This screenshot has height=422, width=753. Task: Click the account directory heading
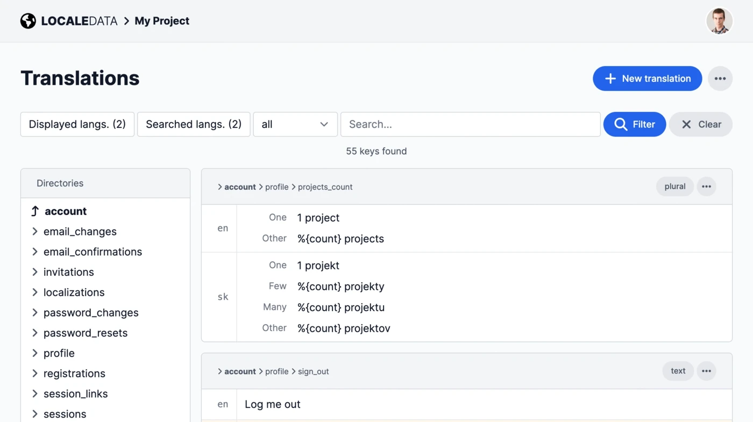click(66, 211)
